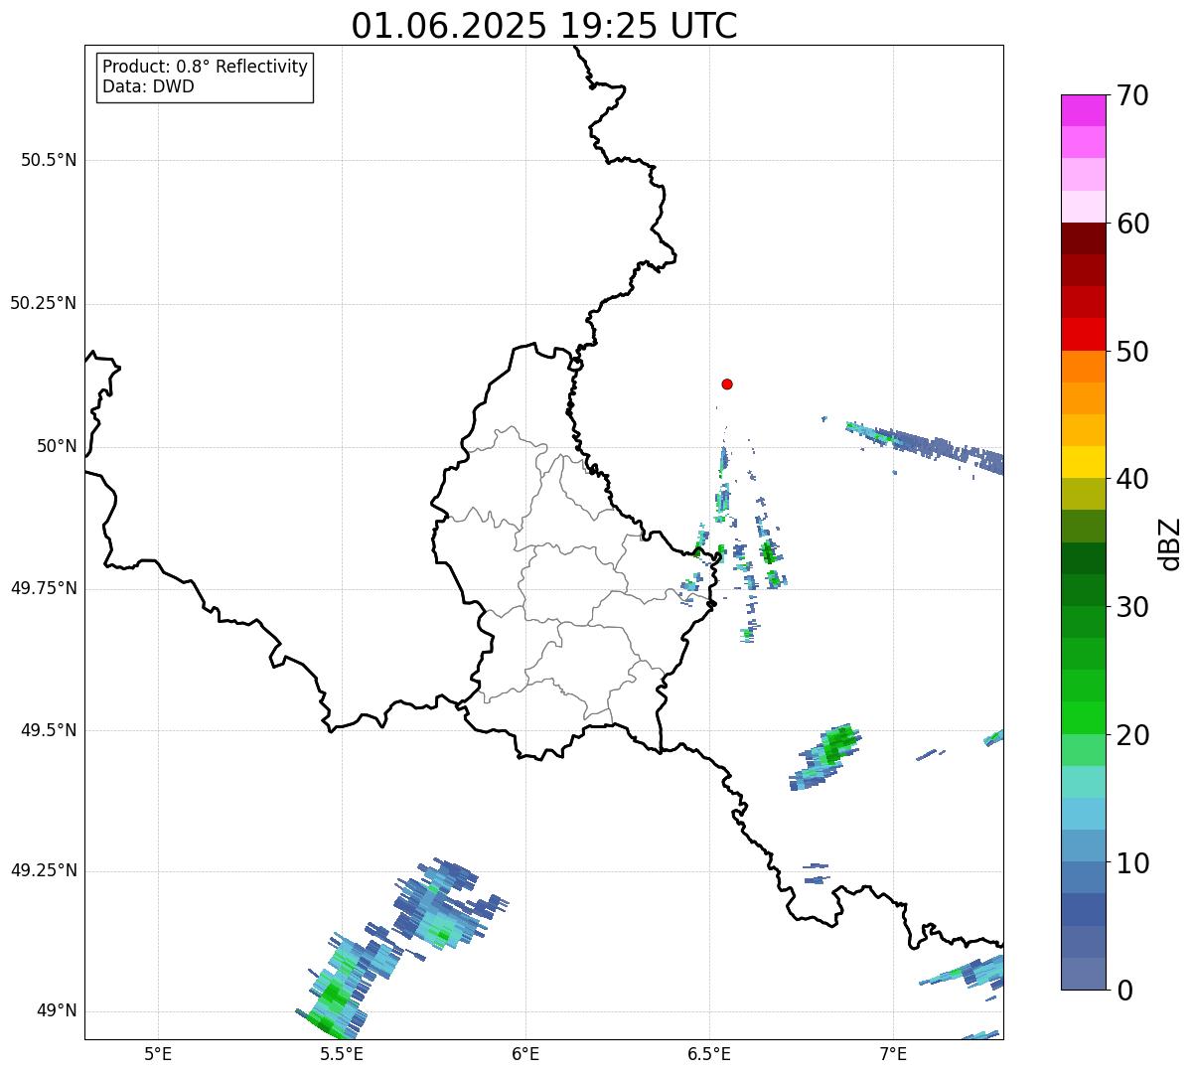
Task: Click the colorbar value 70
Action: pos(1132,95)
